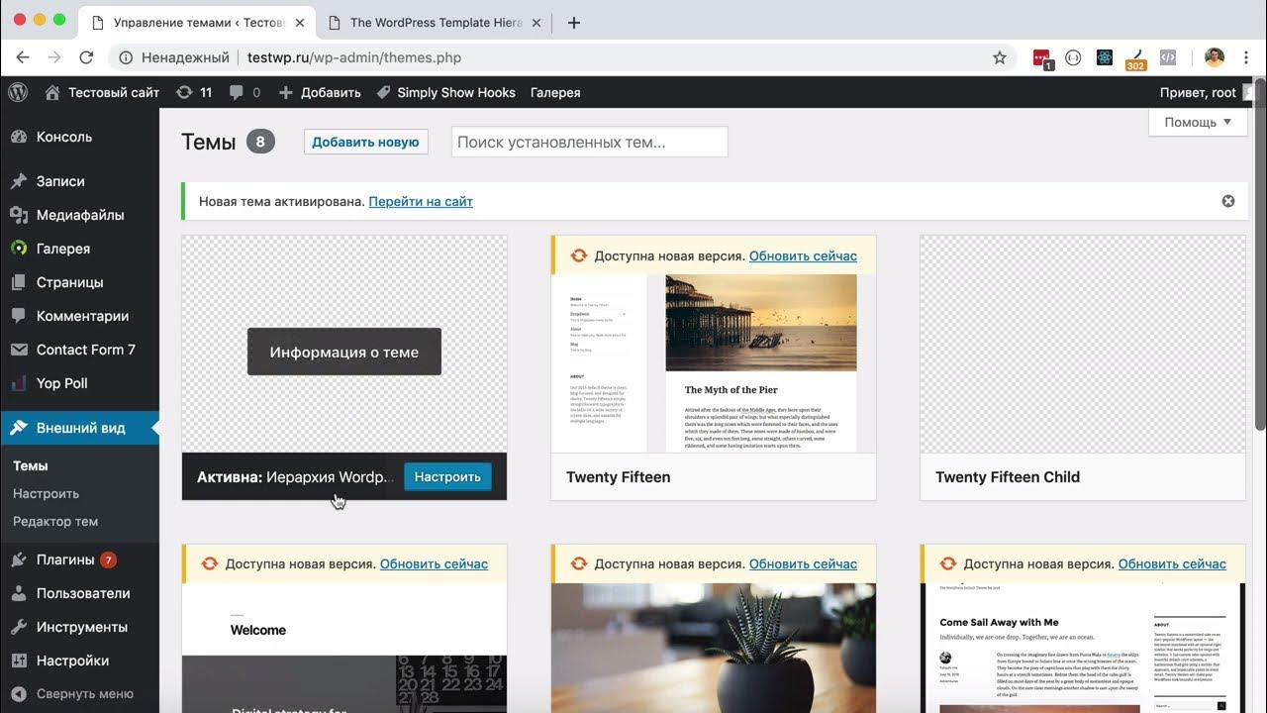Open Настройки in the sidebar

tap(79, 661)
